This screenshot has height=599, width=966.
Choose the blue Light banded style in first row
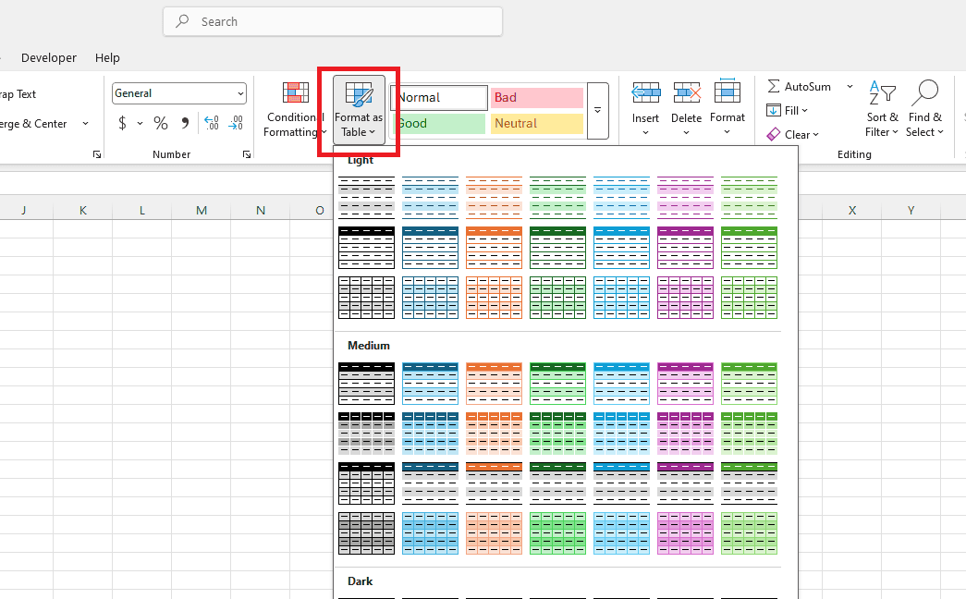click(x=430, y=197)
